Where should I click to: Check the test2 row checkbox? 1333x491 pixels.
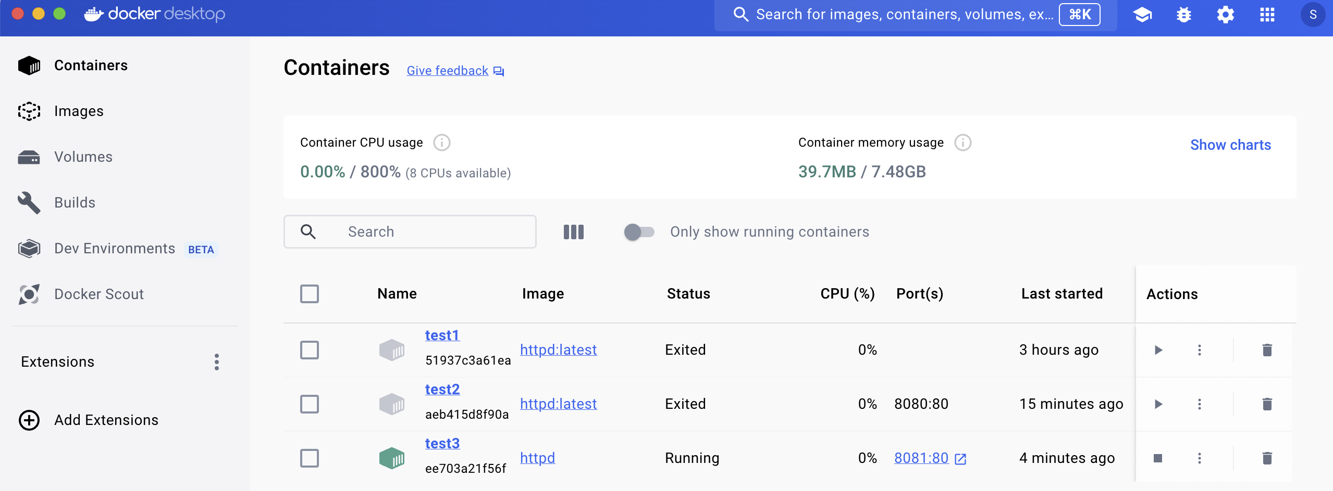coord(310,404)
